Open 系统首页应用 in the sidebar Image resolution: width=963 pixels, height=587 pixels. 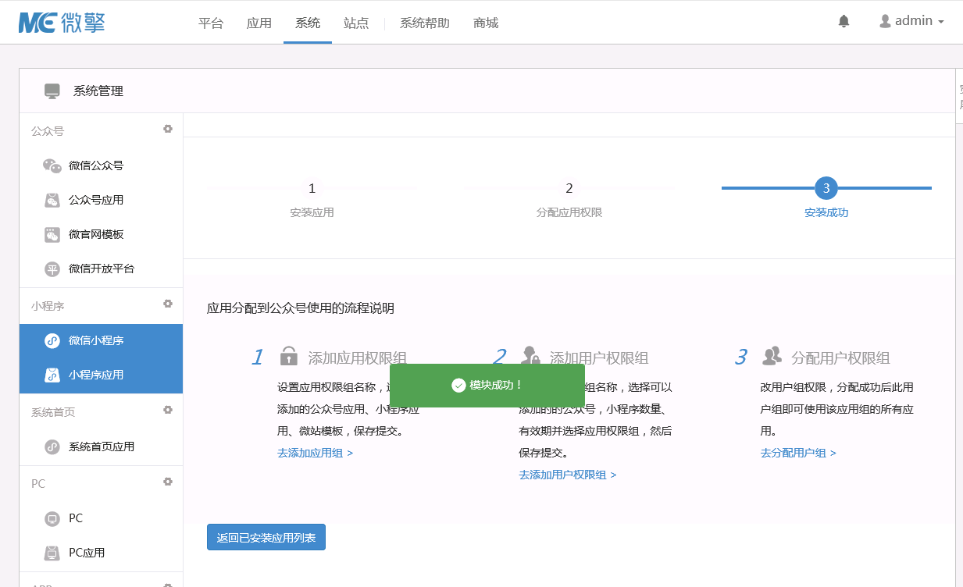pos(102,446)
